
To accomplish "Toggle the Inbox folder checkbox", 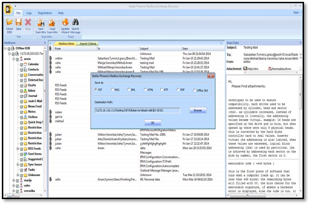I will (x=21, y=91).
